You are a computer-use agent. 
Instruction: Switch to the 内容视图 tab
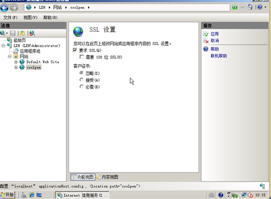tap(107, 177)
